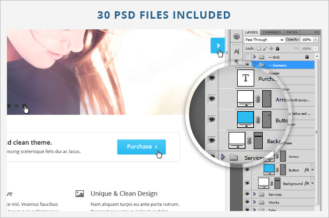Expand the Grid layer group

255,57
